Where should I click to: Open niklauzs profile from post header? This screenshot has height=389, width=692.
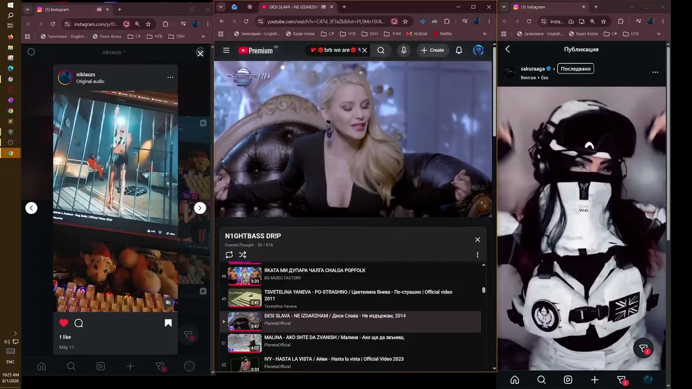[x=86, y=74]
